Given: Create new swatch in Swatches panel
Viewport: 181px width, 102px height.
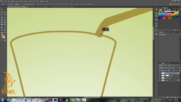Looking at the screenshot, I should [175, 30].
